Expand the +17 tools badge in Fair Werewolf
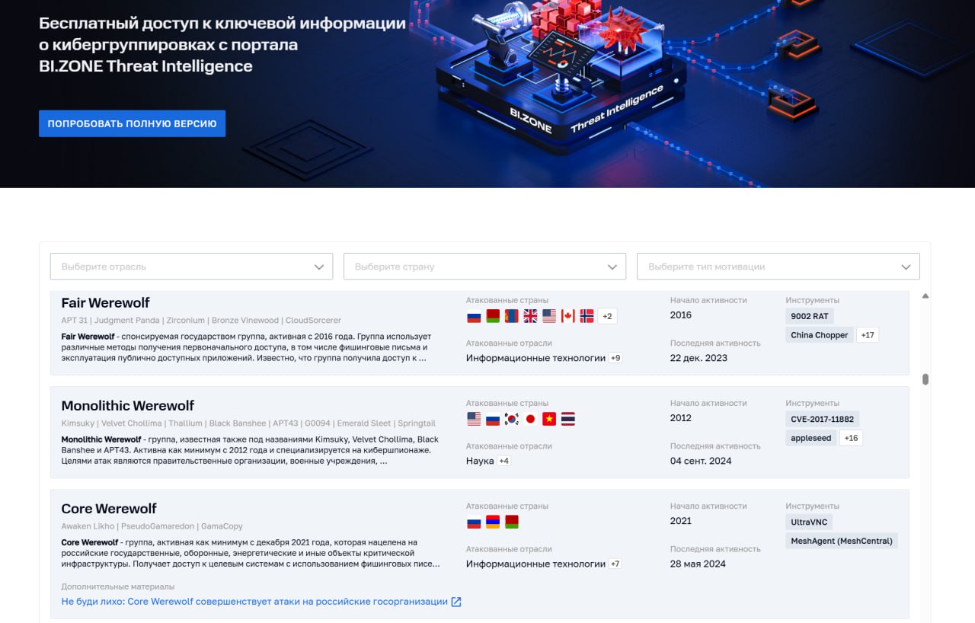 (x=868, y=335)
